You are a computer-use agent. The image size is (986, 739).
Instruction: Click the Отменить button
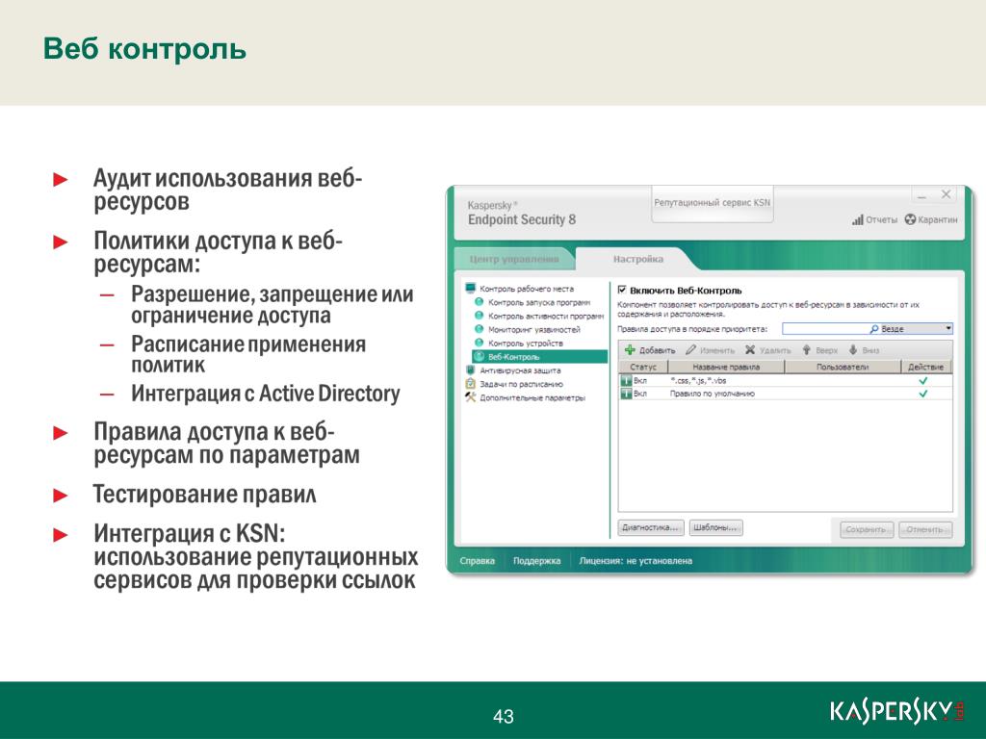[x=925, y=529]
